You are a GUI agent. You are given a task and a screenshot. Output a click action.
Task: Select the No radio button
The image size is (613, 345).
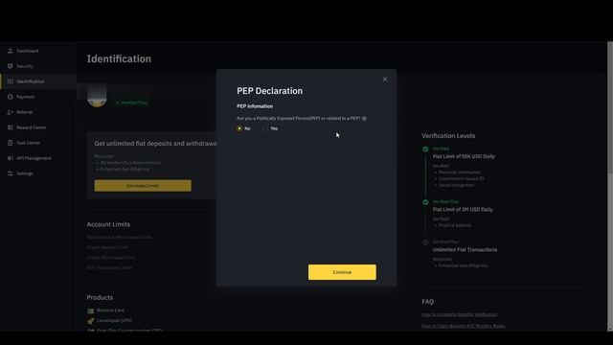tap(239, 128)
